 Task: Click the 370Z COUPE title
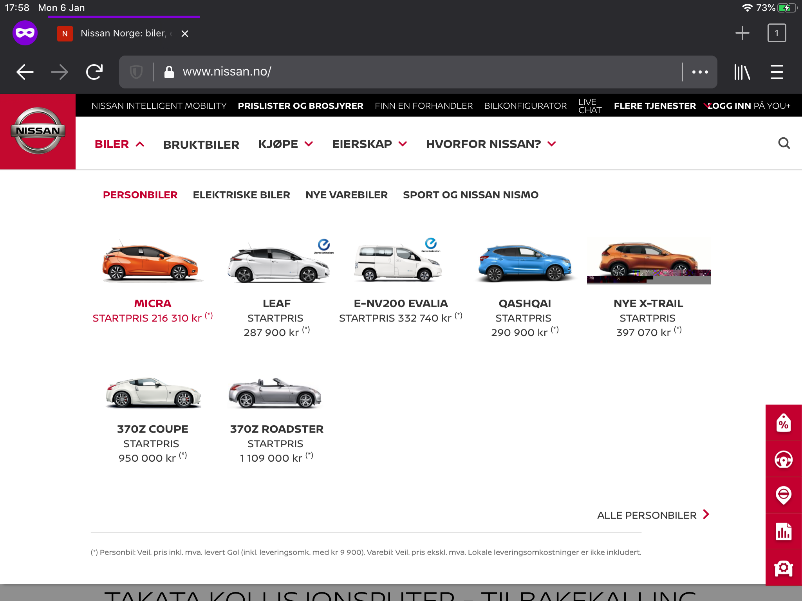[x=153, y=429]
